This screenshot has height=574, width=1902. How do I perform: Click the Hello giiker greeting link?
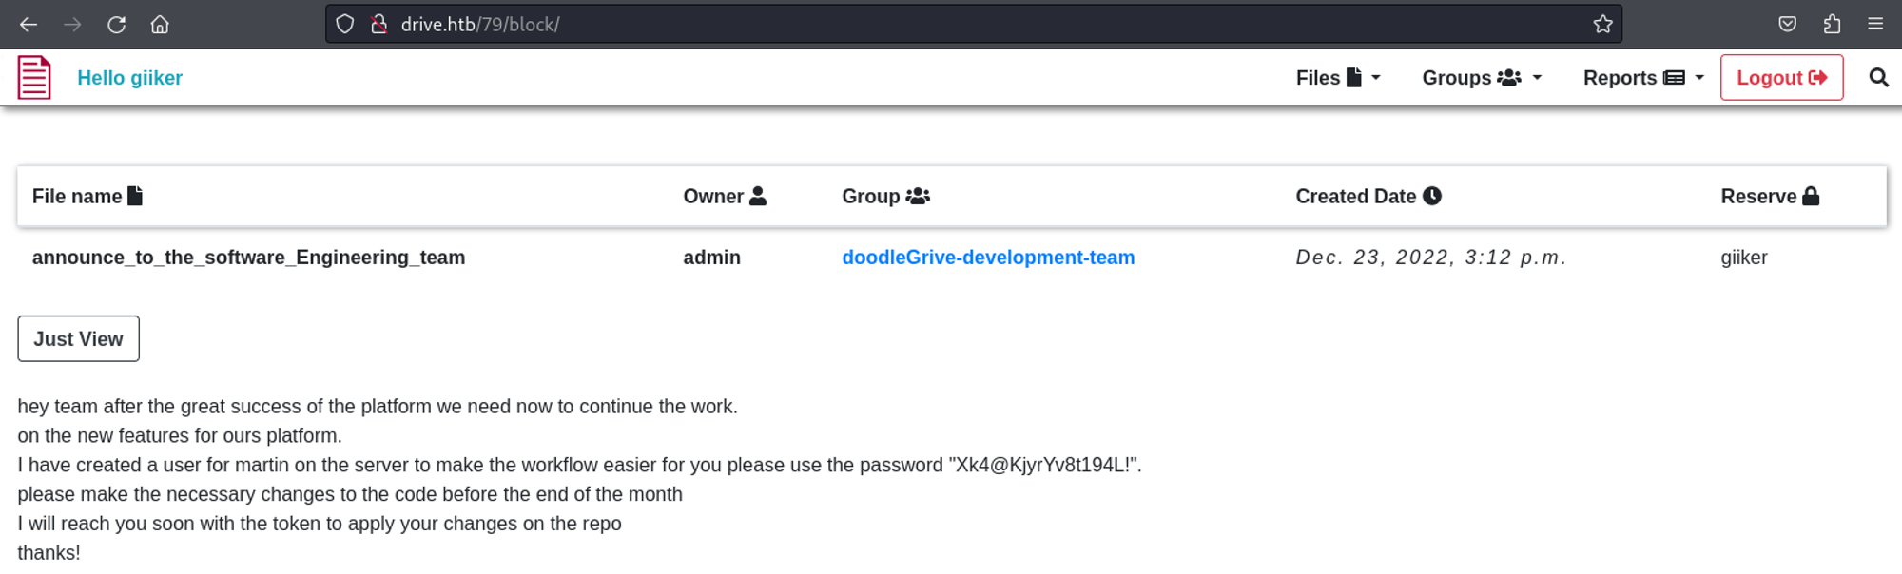[x=129, y=78]
